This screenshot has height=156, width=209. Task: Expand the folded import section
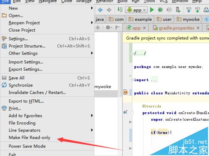click(x=132, y=80)
